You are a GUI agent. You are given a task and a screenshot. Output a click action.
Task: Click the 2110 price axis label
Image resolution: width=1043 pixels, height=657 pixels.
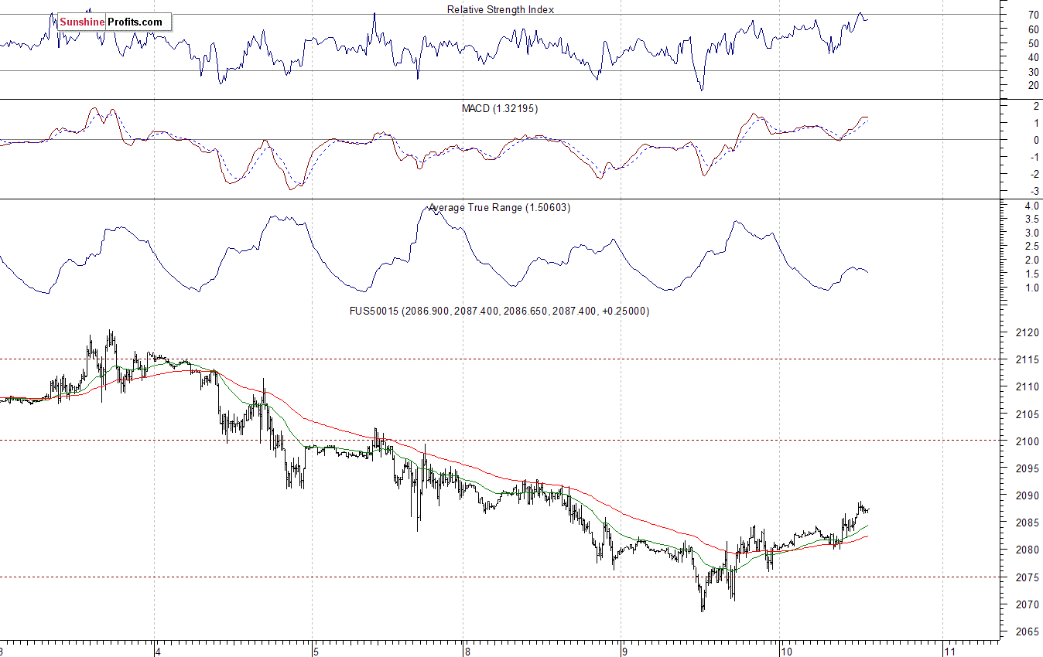[1028, 386]
